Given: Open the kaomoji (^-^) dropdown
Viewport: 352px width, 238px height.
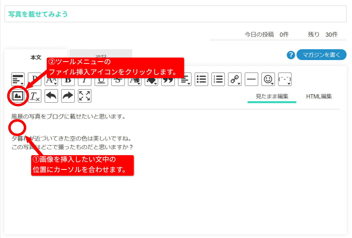Looking at the screenshot, I should 285,79.
